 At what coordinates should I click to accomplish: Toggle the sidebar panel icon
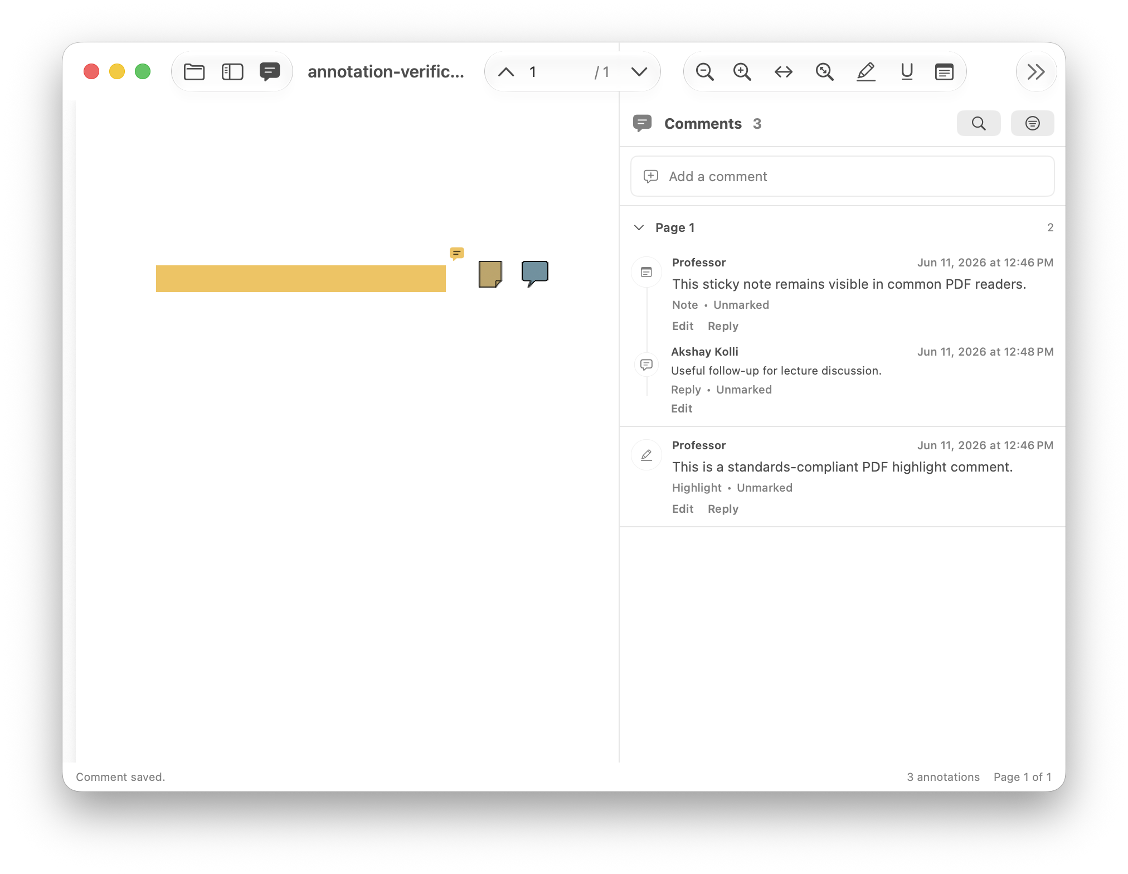click(x=232, y=72)
